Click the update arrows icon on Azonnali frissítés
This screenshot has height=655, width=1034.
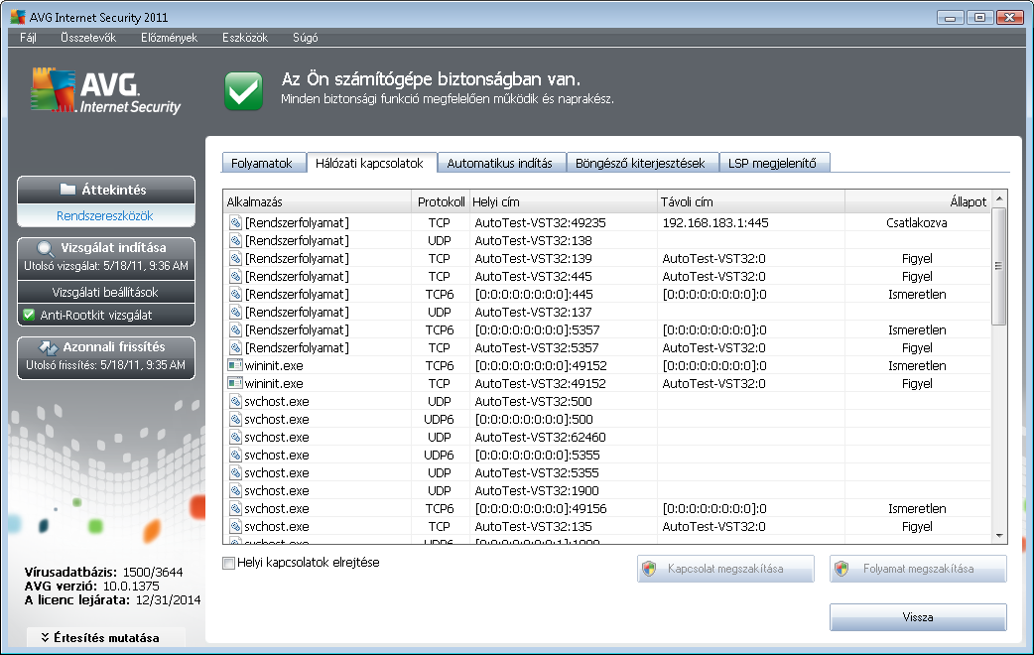(49, 347)
